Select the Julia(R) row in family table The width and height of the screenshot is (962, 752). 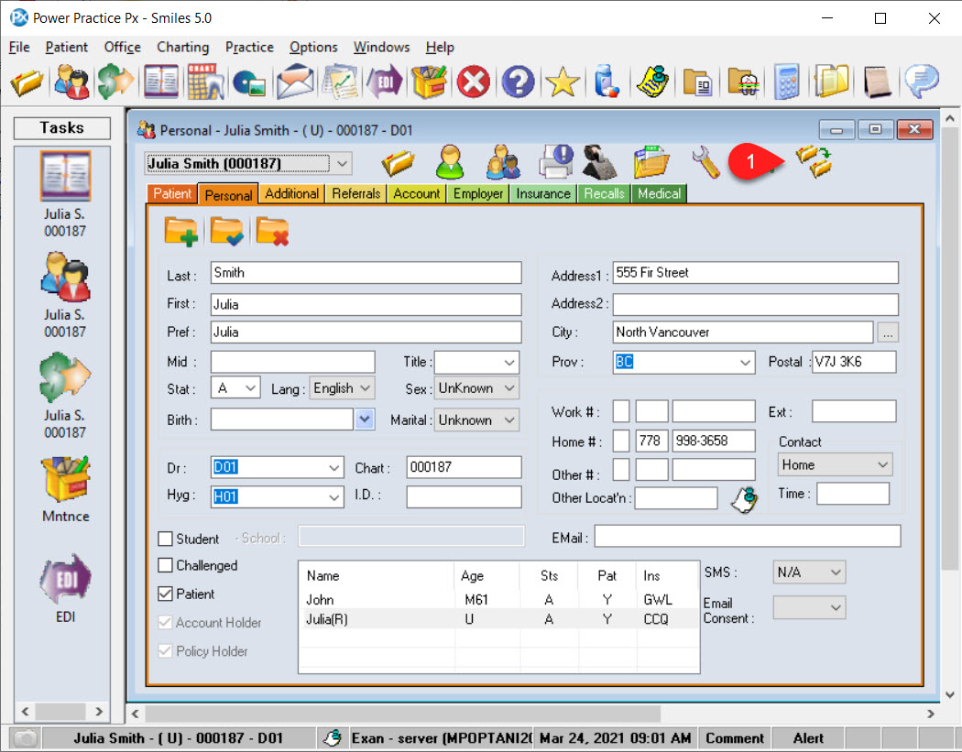pyautogui.click(x=498, y=619)
